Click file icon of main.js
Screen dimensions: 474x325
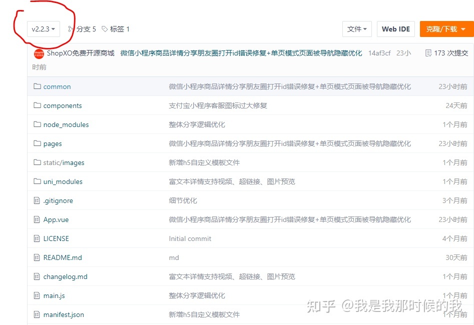click(37, 295)
